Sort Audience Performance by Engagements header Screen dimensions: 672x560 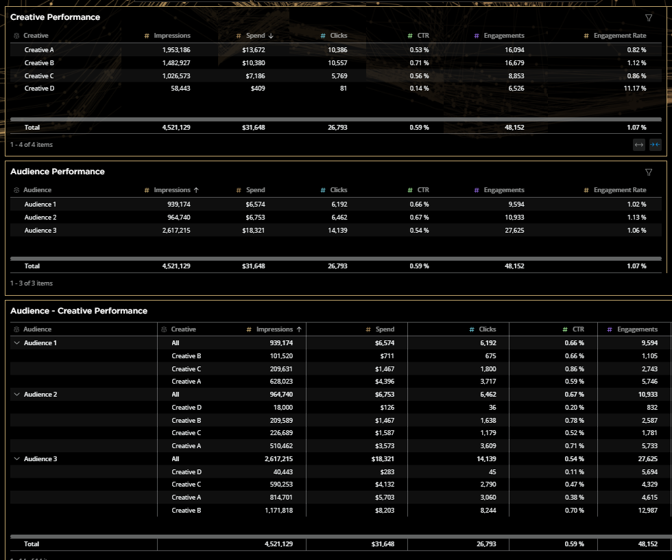coord(503,190)
